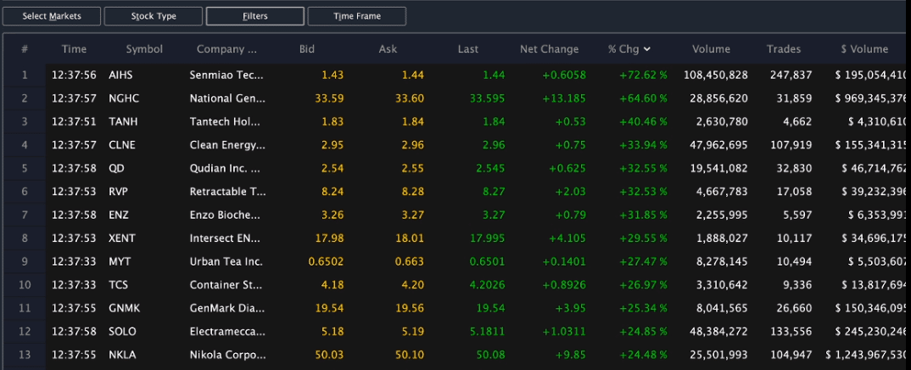Open the Time Frame menu
This screenshot has height=370, width=911.
click(357, 16)
